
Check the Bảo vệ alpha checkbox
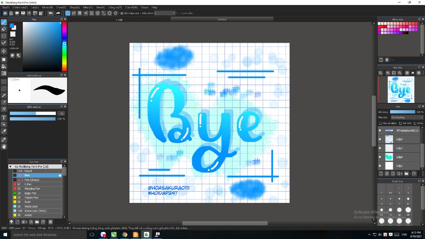pyautogui.click(x=380, y=123)
